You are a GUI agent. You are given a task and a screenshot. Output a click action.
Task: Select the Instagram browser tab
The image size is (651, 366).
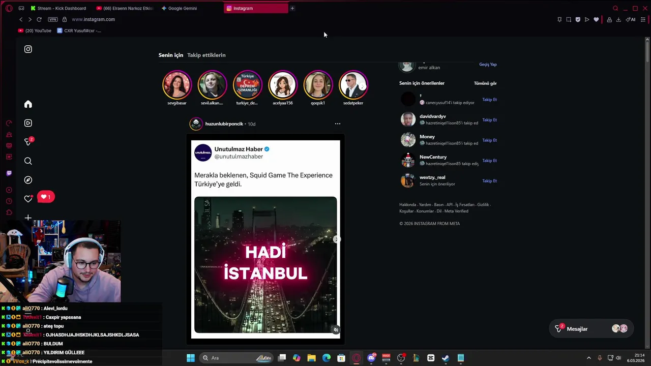point(256,8)
